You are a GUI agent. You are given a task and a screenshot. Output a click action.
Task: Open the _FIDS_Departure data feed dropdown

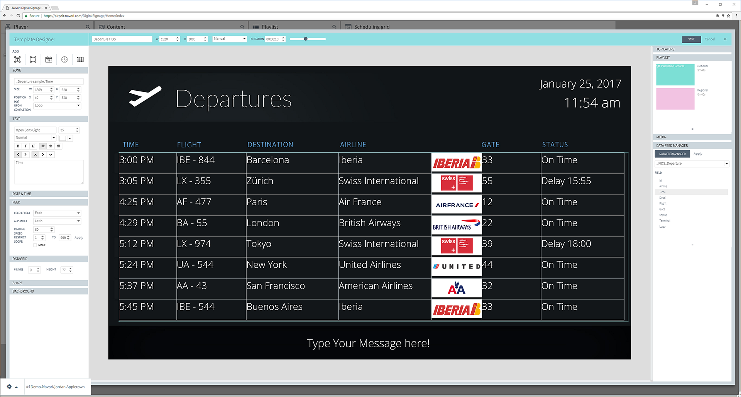[x=692, y=164]
